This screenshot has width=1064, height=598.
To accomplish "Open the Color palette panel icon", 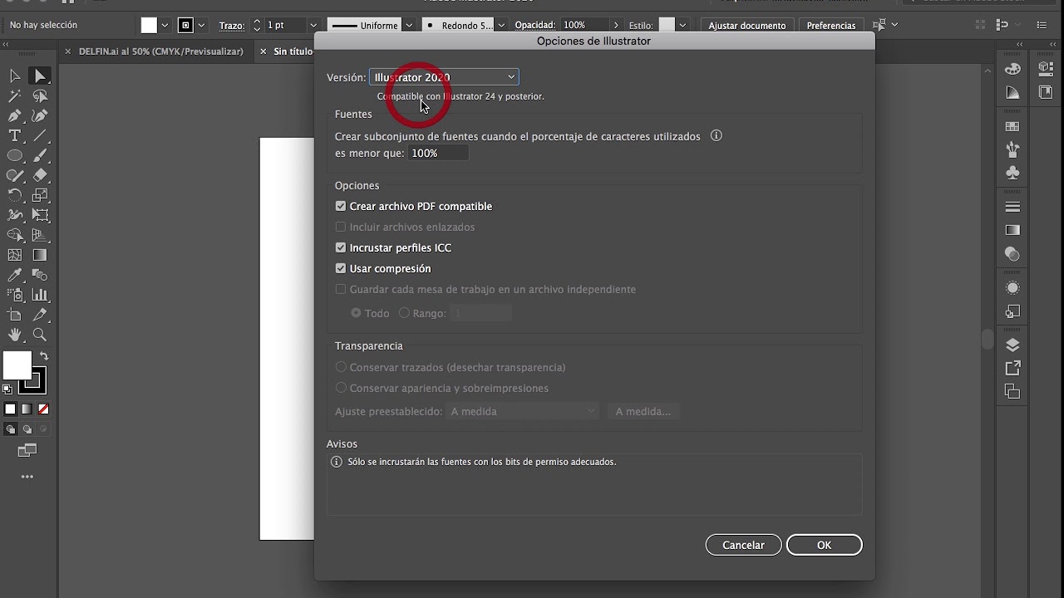I will [x=1012, y=69].
